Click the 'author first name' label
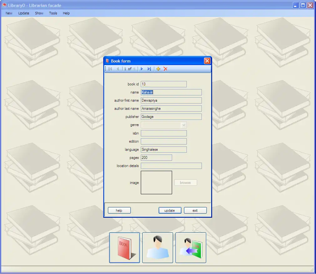The height and width of the screenshot is (274, 316). click(126, 100)
